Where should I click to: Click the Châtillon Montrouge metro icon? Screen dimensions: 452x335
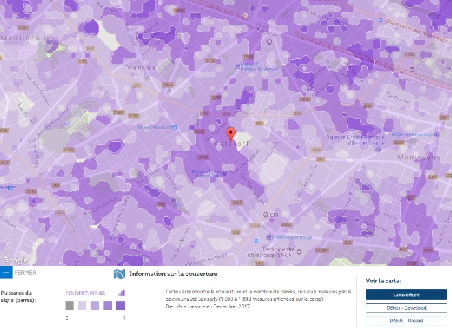(x=268, y=237)
